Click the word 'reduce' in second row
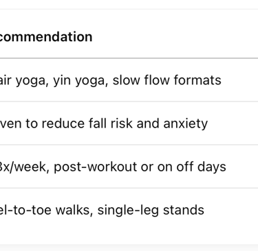 (63, 123)
